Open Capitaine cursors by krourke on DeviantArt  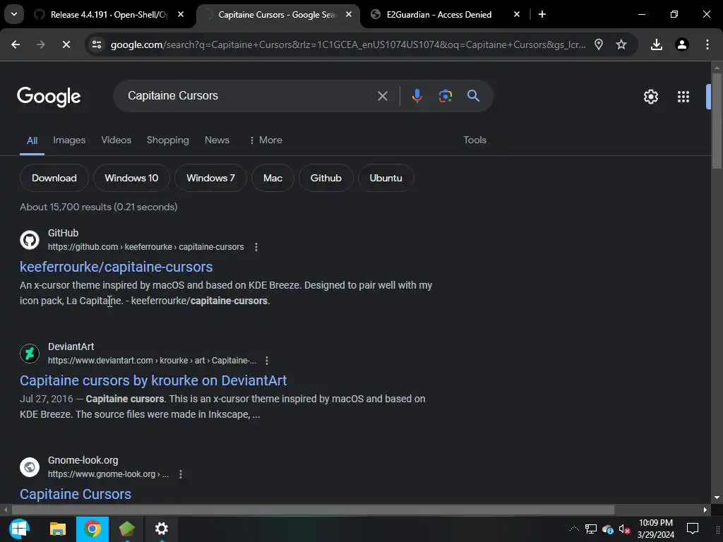click(x=153, y=380)
